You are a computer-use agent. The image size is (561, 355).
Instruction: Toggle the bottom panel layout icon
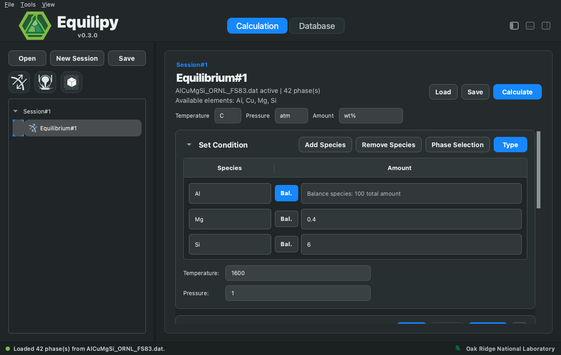click(530, 26)
